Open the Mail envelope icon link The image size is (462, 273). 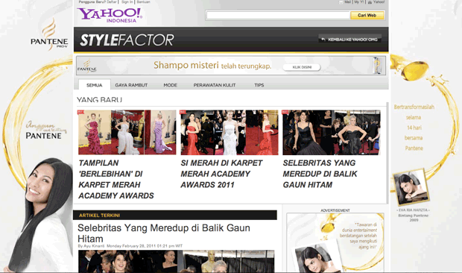[341, 2]
